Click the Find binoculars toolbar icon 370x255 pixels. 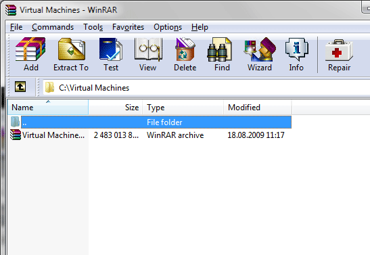tap(219, 49)
